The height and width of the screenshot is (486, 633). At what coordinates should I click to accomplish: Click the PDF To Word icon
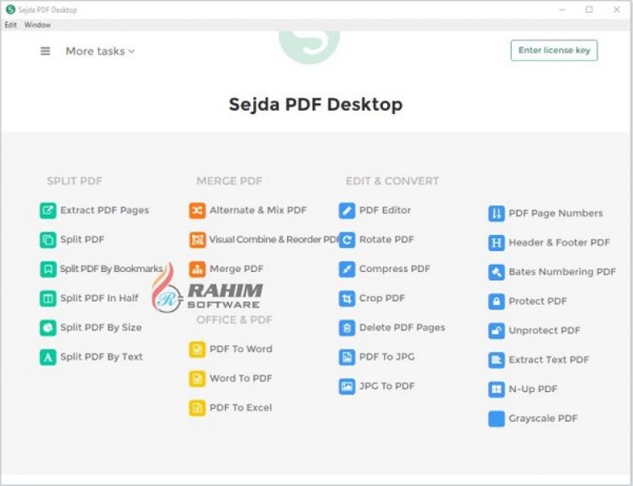(x=197, y=350)
